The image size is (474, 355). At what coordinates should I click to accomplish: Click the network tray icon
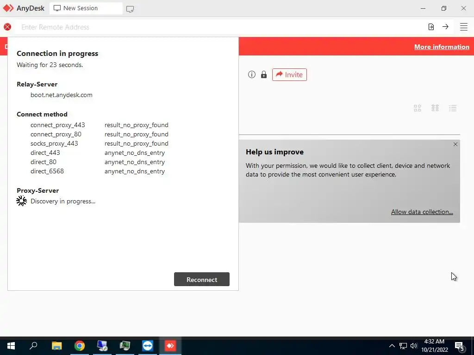pos(403,346)
